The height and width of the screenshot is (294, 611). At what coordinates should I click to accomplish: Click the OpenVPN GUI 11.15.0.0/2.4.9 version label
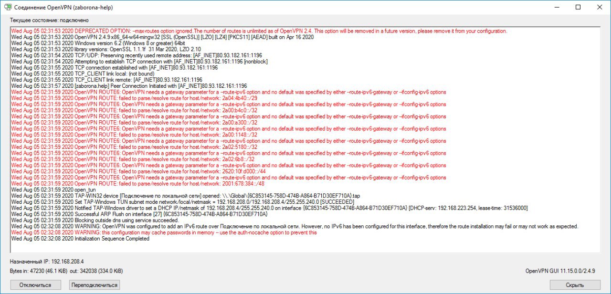560,271
